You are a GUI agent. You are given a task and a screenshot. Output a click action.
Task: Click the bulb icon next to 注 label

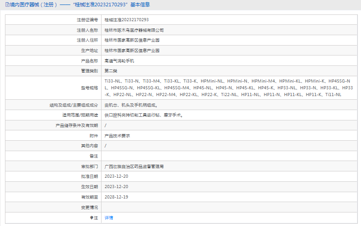pos(92,218)
